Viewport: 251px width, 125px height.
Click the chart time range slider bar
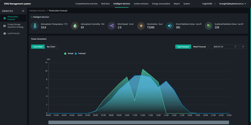click(139, 122)
